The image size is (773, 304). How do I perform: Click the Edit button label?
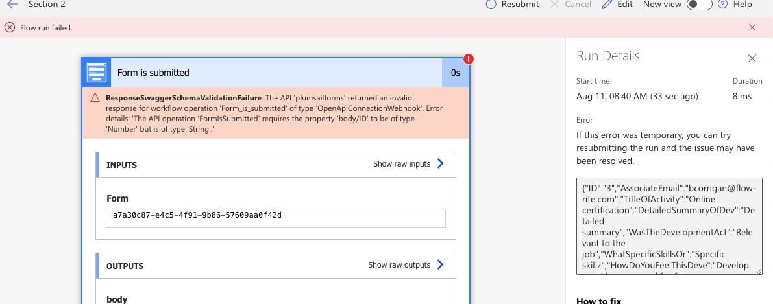tap(624, 5)
